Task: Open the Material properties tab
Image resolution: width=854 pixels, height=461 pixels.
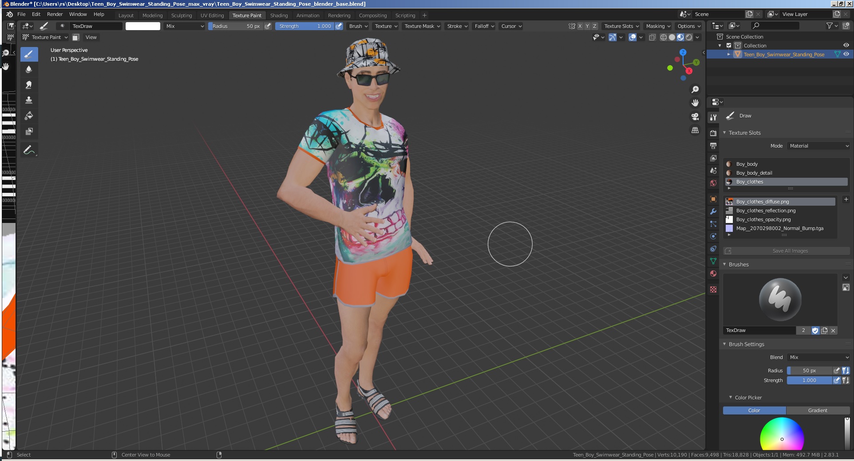Action: [713, 273]
